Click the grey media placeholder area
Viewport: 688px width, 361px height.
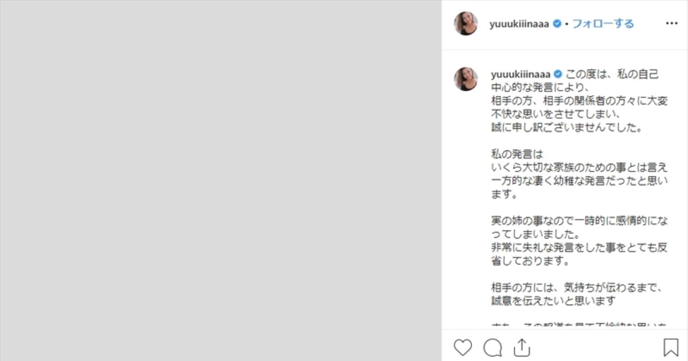pyautogui.click(x=221, y=180)
